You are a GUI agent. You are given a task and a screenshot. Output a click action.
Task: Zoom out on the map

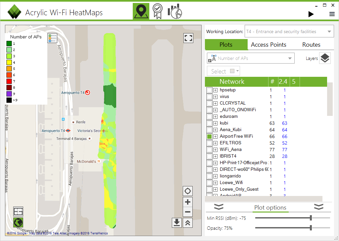pyautogui.click(x=188, y=212)
